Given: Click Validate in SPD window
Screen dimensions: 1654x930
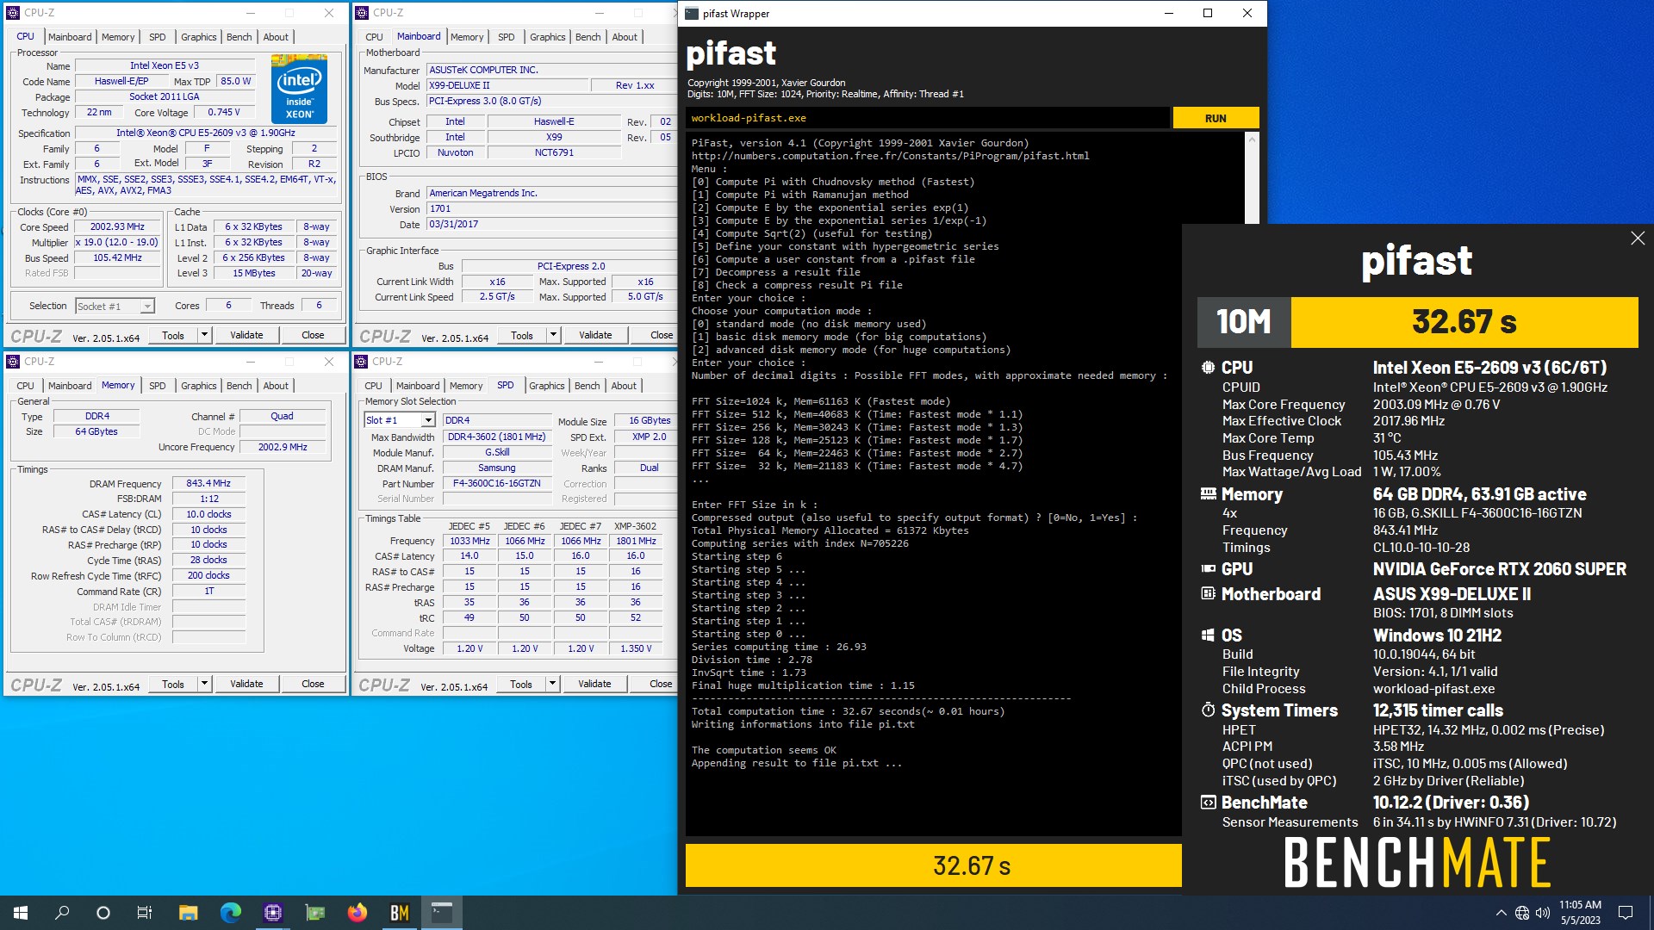Looking at the screenshot, I should tap(594, 684).
